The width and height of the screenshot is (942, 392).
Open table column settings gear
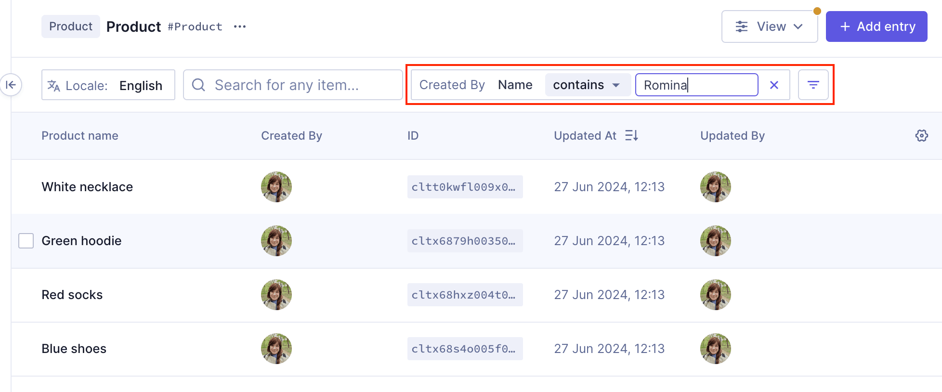[921, 136]
